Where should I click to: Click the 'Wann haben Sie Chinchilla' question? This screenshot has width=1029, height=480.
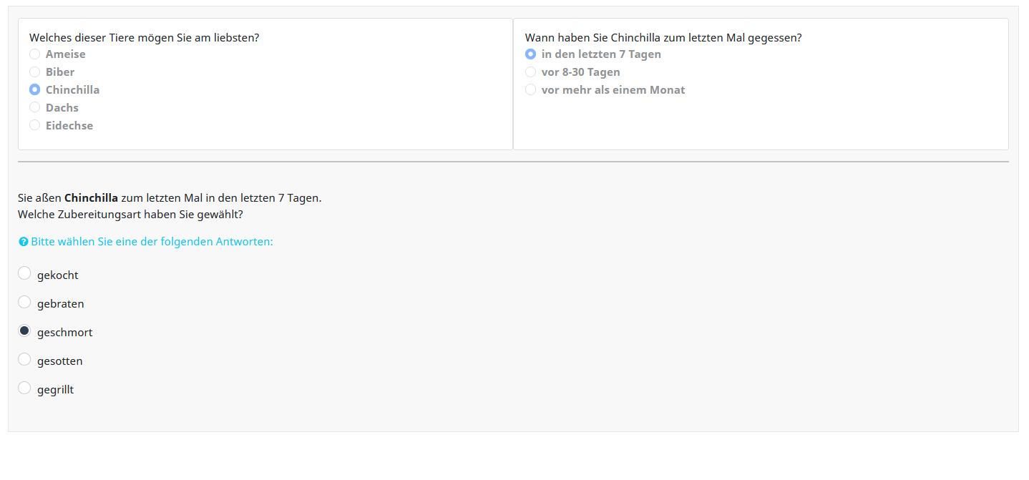click(x=663, y=38)
